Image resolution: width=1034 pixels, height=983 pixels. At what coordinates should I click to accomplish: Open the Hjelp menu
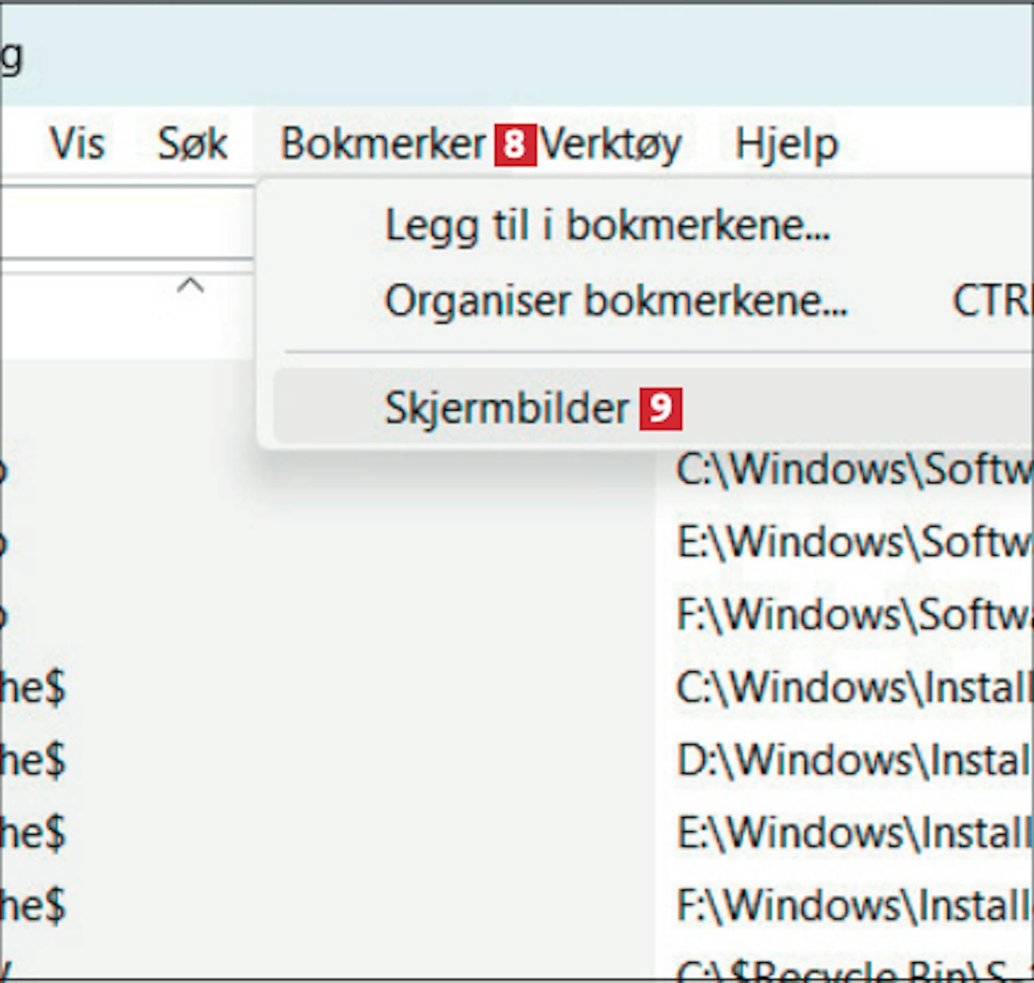pos(787,144)
